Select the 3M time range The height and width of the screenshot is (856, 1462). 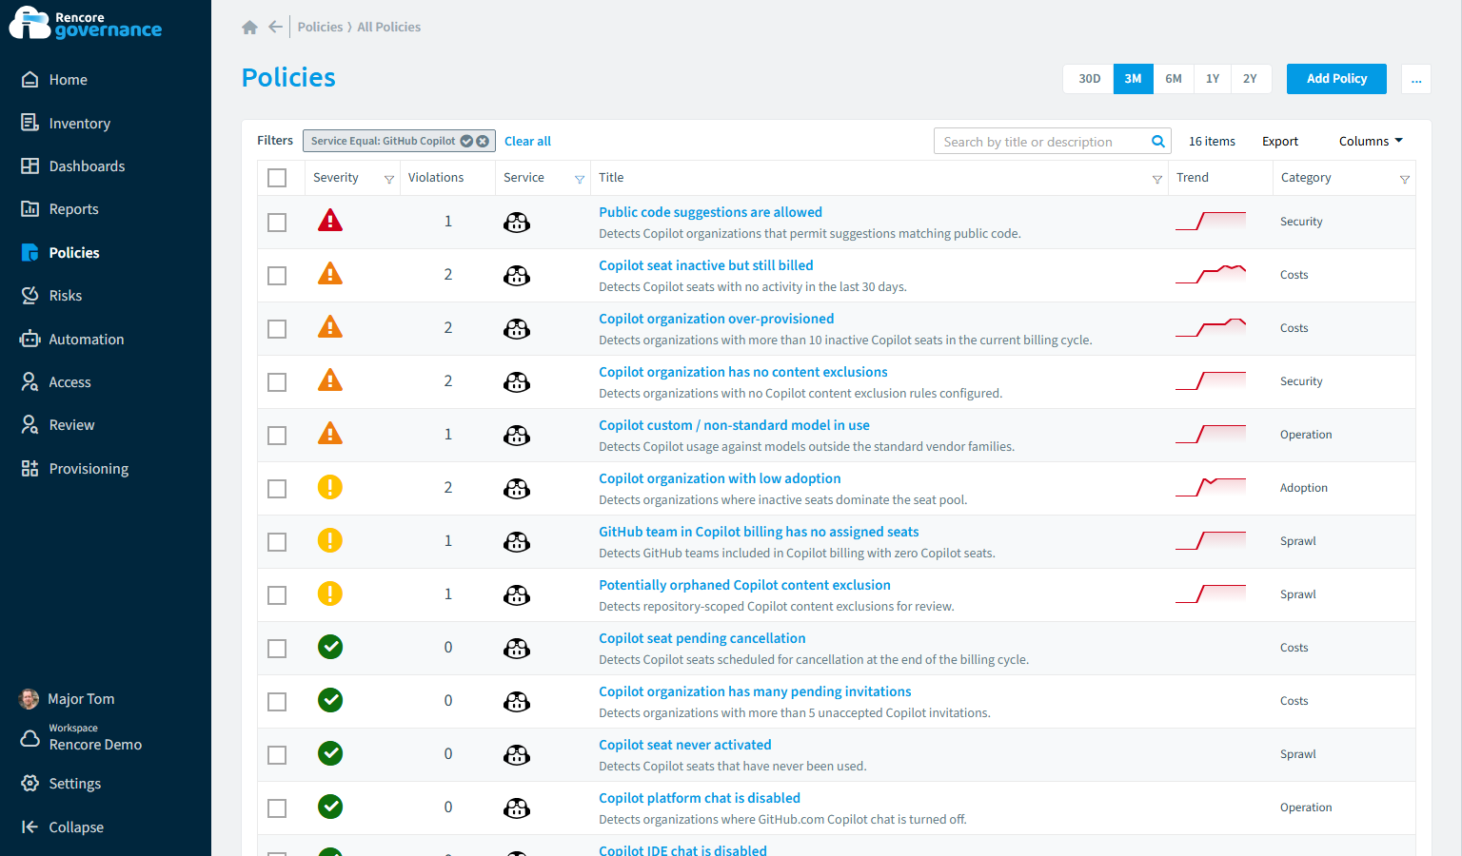[1133, 79]
